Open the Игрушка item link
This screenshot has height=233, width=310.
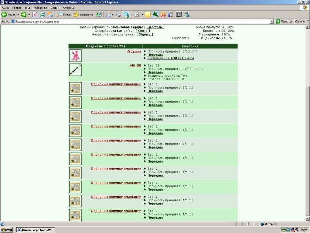pyautogui.click(x=134, y=51)
